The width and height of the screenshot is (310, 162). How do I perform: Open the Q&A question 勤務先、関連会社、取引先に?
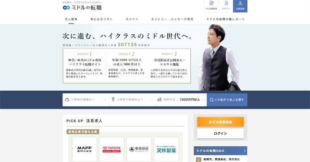coord(221,159)
